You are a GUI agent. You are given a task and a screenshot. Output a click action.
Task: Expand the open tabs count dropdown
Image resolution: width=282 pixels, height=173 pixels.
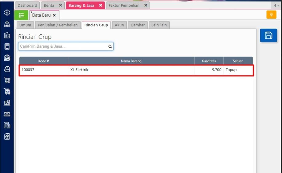[x=277, y=6]
